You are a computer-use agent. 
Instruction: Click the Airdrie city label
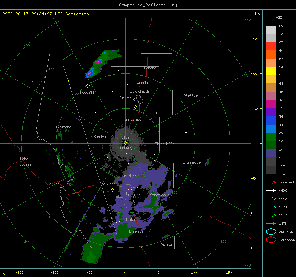(x=130, y=176)
